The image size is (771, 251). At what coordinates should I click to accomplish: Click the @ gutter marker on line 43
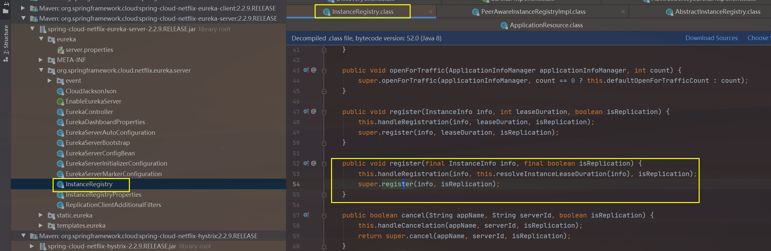(314, 70)
